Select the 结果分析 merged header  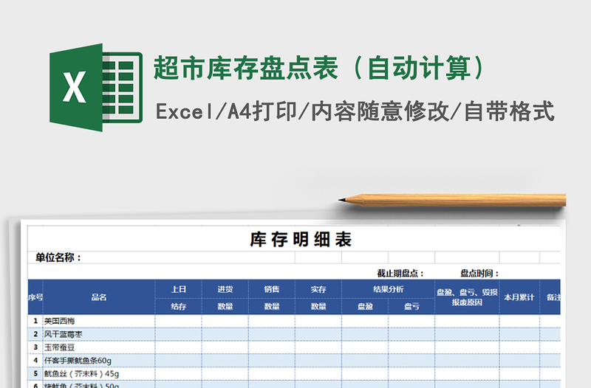click(389, 289)
